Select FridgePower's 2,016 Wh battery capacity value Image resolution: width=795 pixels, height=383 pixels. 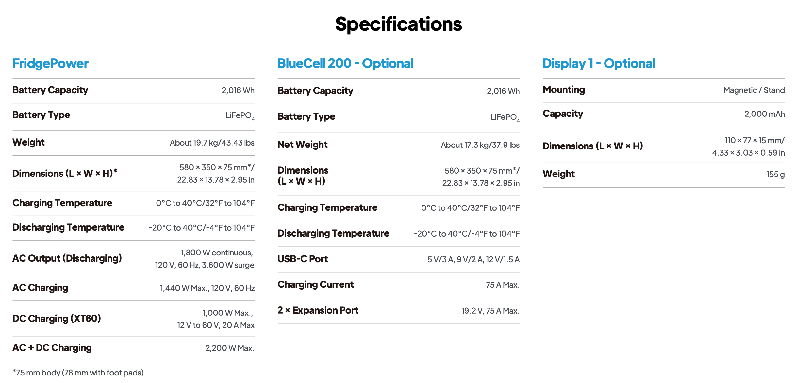click(x=238, y=90)
